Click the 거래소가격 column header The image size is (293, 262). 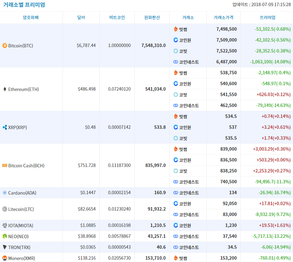223,17
